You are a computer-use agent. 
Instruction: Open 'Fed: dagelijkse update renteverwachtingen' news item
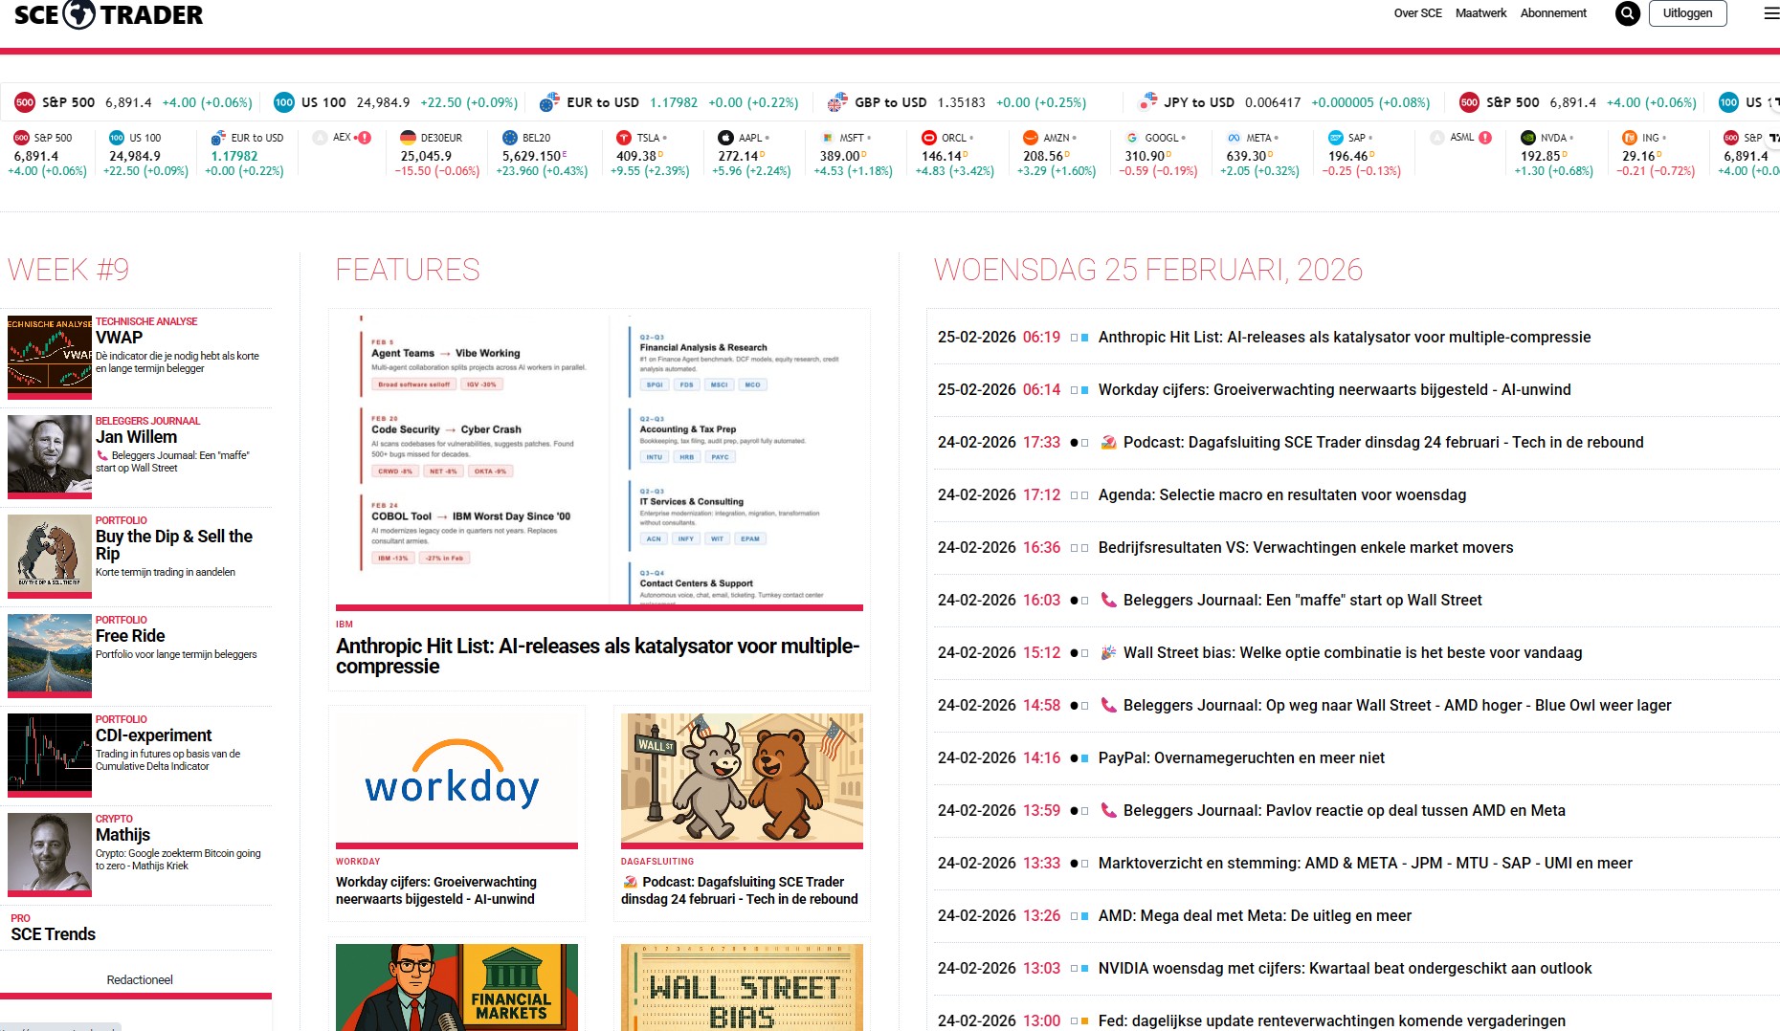(1332, 1021)
